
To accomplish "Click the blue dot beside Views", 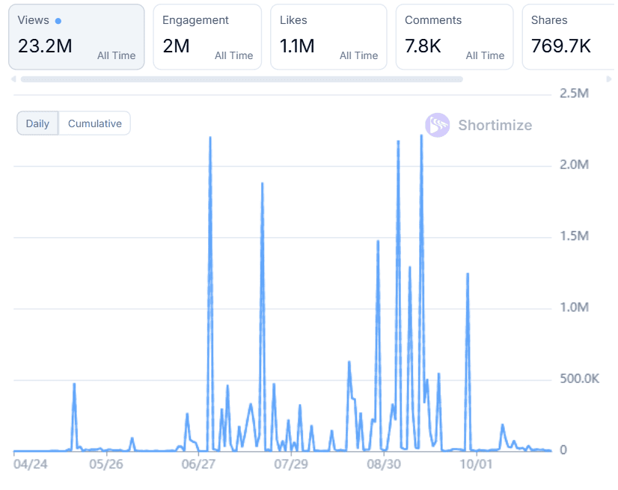I will pyautogui.click(x=58, y=21).
